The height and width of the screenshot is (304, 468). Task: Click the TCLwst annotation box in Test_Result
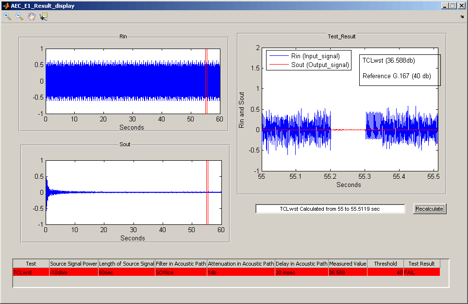pyautogui.click(x=399, y=69)
